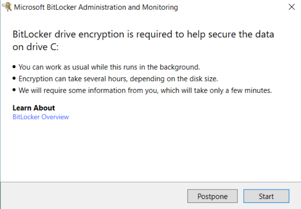Close the BitLocker Administration dialog with X
The width and height of the screenshot is (301, 209).
point(292,7)
